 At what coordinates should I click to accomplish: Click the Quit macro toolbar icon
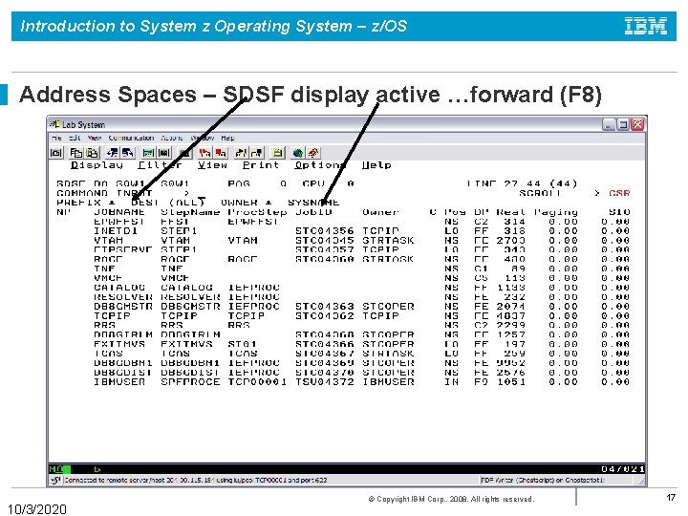(x=257, y=153)
